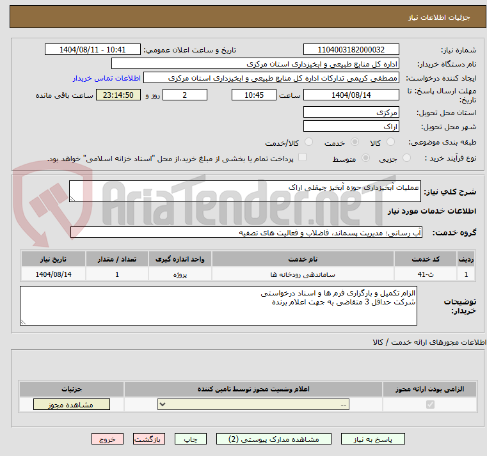Toggle the 'اسناد خزانه اسلامی' payment checkbox
487x456 pixels.
[302, 157]
